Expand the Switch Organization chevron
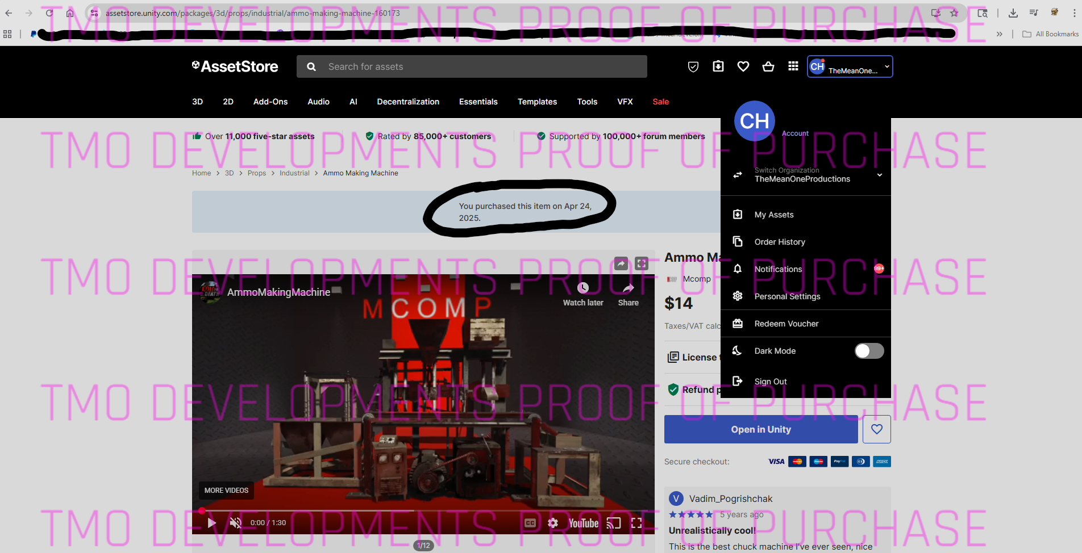Image resolution: width=1082 pixels, height=553 pixels. 879,175
